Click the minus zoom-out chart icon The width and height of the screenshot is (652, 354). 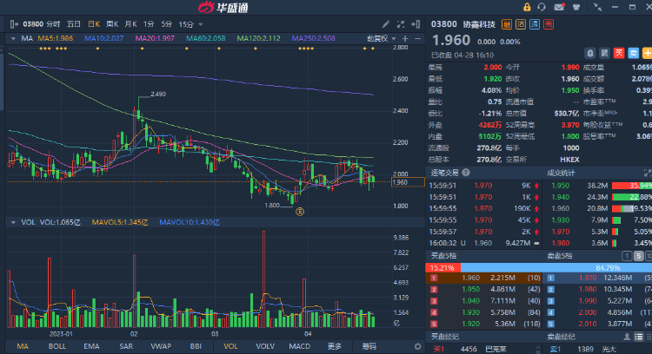tap(418, 38)
